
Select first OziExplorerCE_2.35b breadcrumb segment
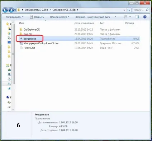point(36,10)
